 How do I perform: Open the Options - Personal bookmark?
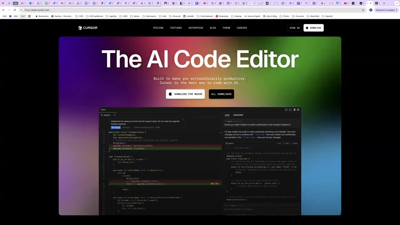tap(62, 16)
